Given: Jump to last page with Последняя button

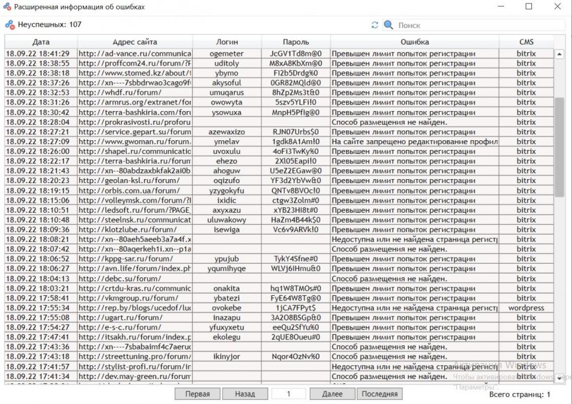Looking at the screenshot, I should click(379, 394).
